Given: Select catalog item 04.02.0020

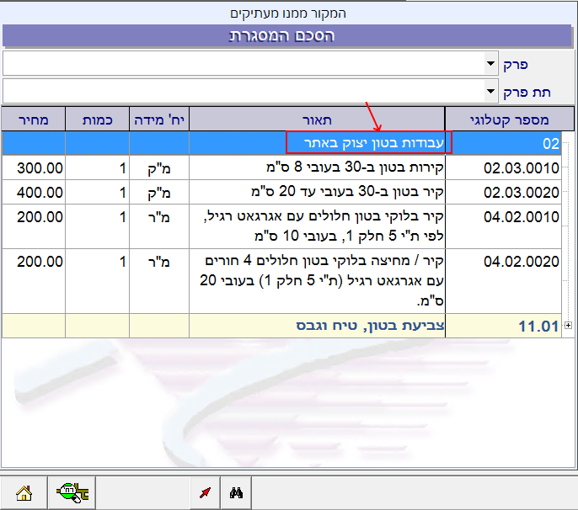Looking at the screenshot, I should 521,262.
